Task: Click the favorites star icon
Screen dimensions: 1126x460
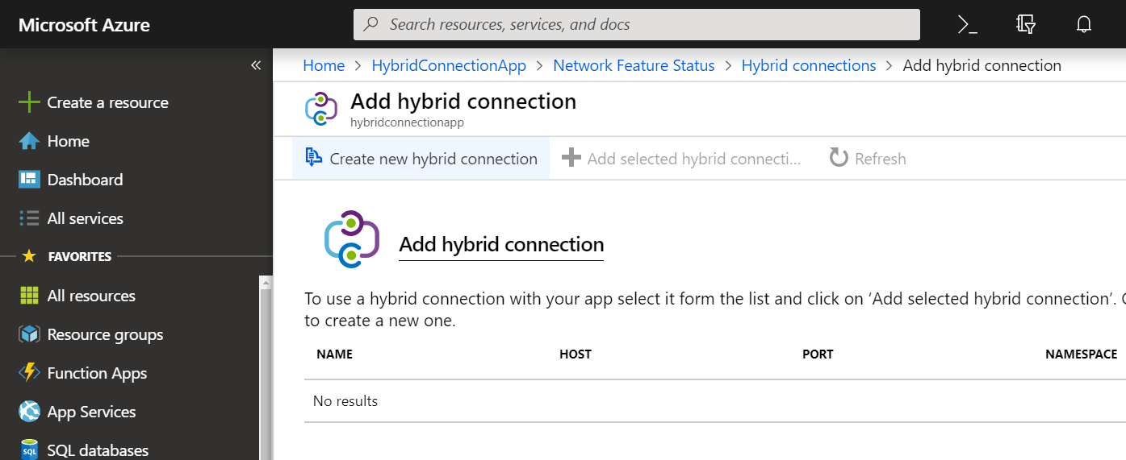Action: pyautogui.click(x=29, y=256)
